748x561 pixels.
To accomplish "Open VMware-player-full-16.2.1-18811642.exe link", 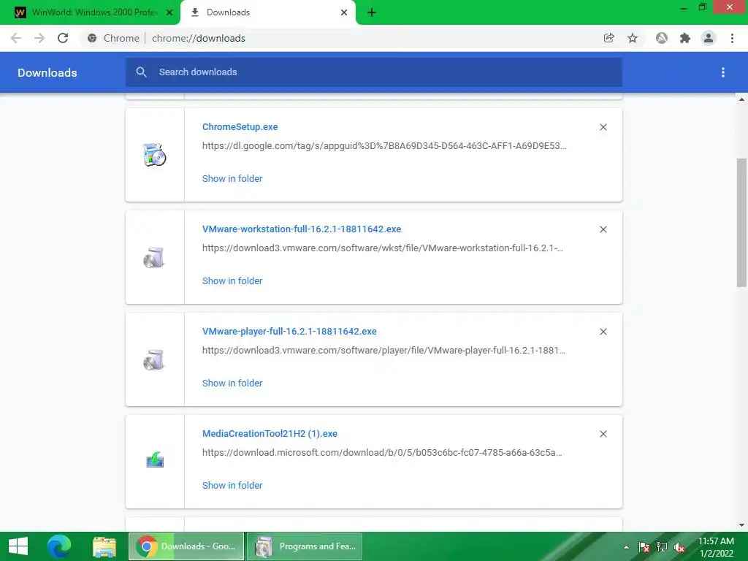I will pyautogui.click(x=289, y=331).
